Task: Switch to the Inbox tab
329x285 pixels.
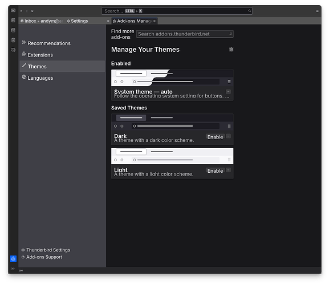Action: tap(42, 21)
